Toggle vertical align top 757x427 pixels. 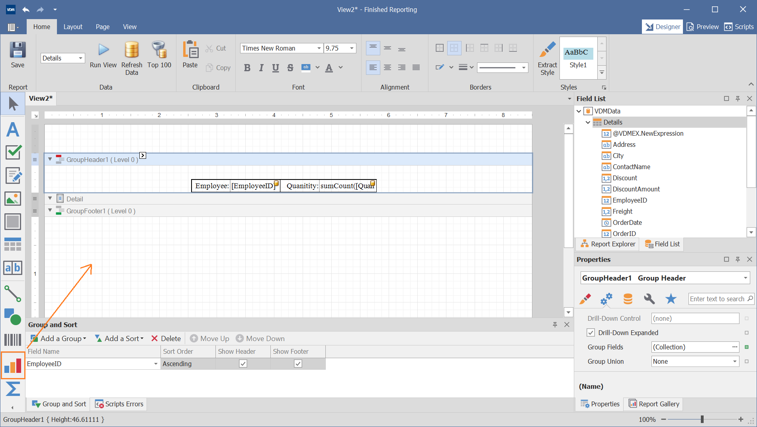[373, 48]
